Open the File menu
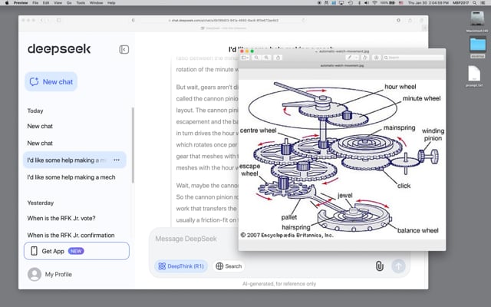Viewport: 491px width, 307px height. (35, 3)
